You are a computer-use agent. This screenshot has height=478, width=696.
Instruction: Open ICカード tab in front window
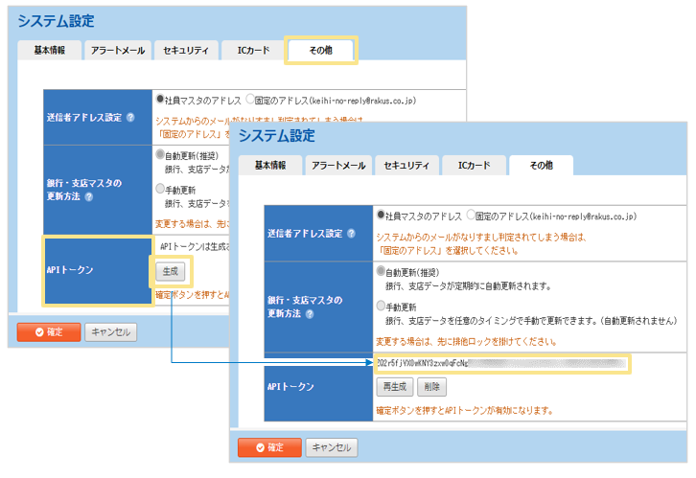[x=474, y=166]
